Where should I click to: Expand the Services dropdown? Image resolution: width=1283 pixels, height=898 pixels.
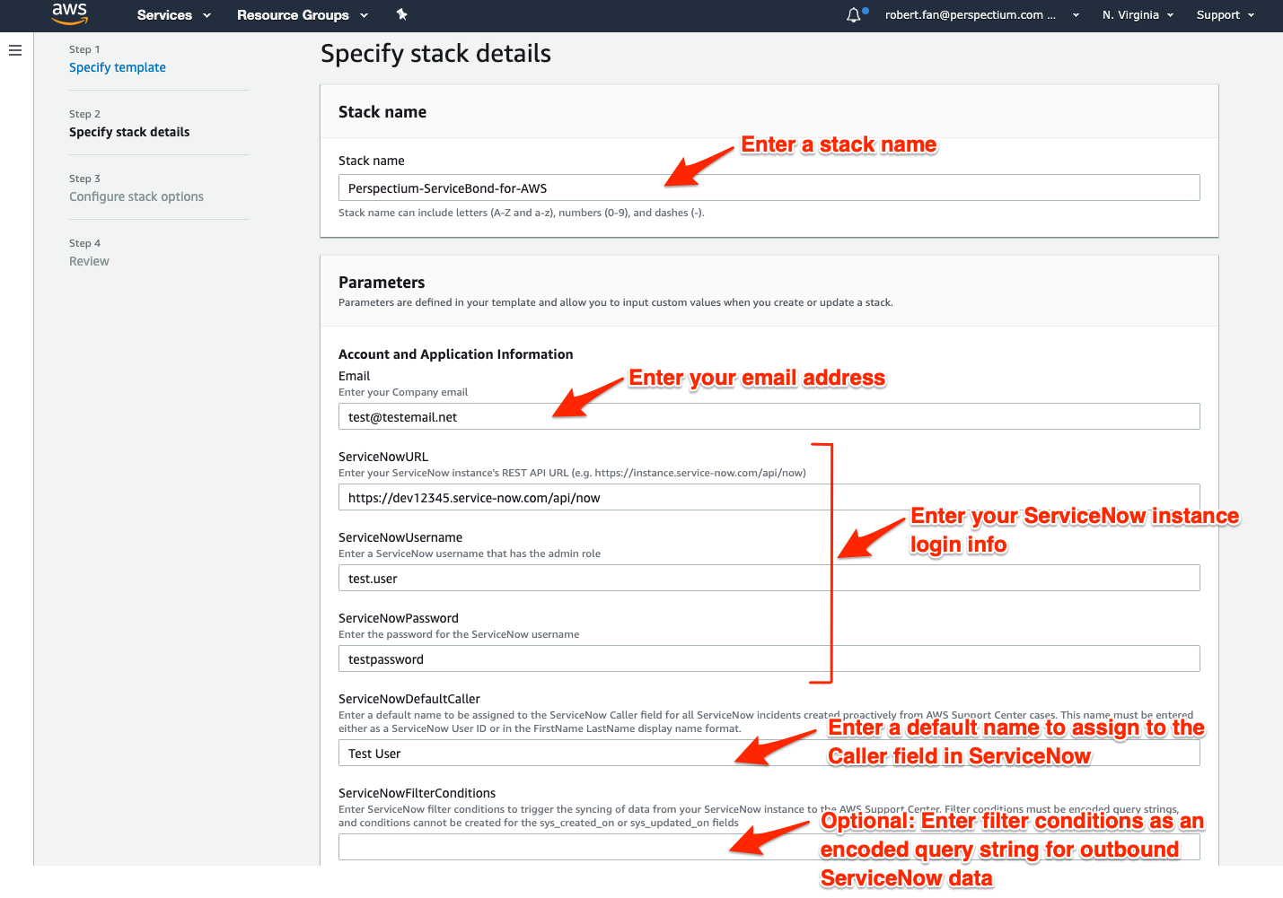coord(174,15)
